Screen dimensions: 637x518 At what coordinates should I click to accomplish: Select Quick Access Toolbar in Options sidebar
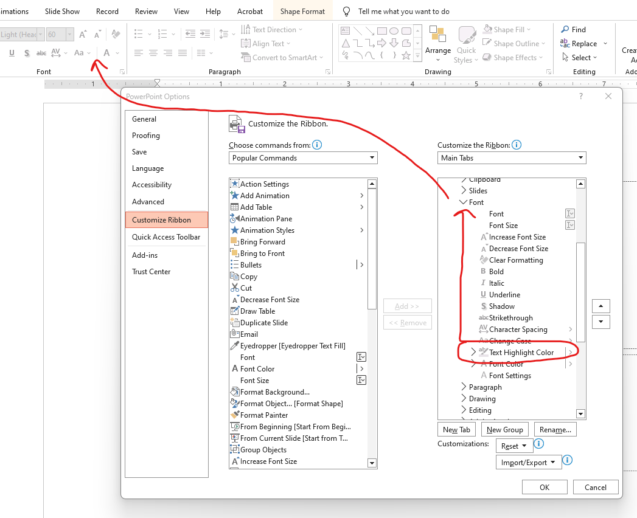click(167, 237)
